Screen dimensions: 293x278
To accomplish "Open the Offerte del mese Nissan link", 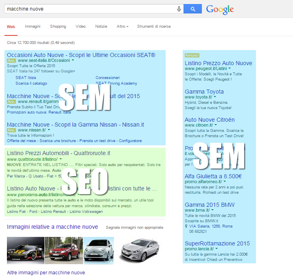I will point(22,140).
